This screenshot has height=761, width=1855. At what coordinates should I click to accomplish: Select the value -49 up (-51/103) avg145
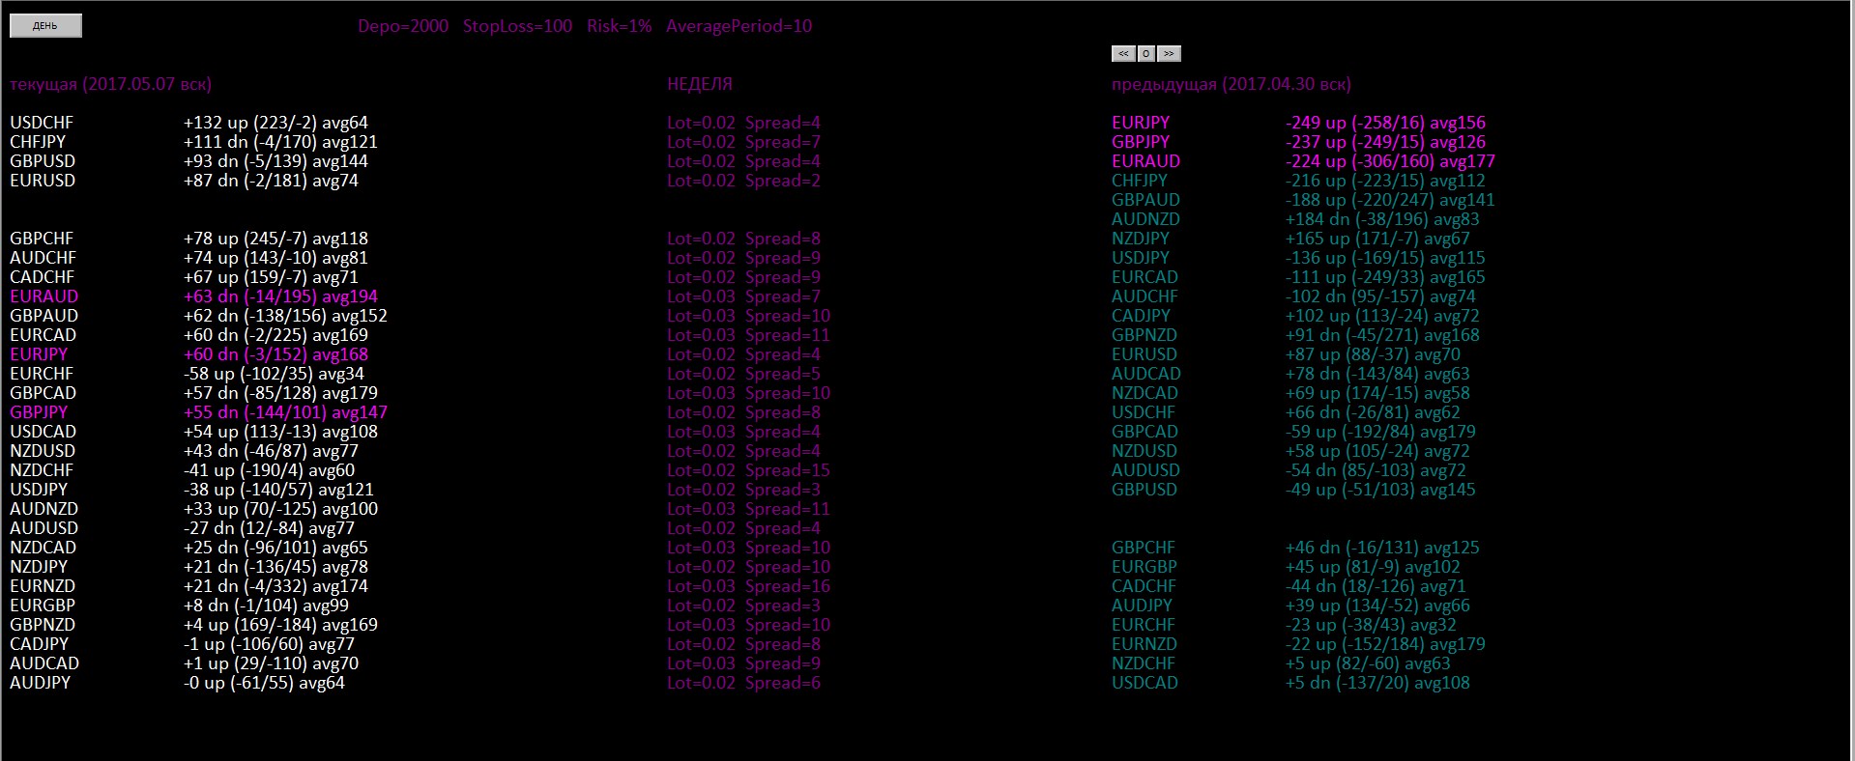pyautogui.click(x=1380, y=490)
